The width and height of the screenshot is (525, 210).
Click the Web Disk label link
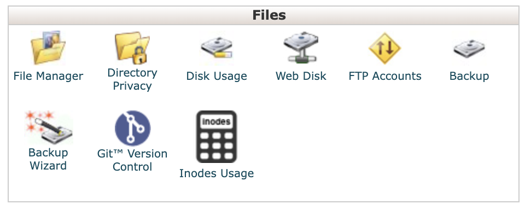coord(301,75)
